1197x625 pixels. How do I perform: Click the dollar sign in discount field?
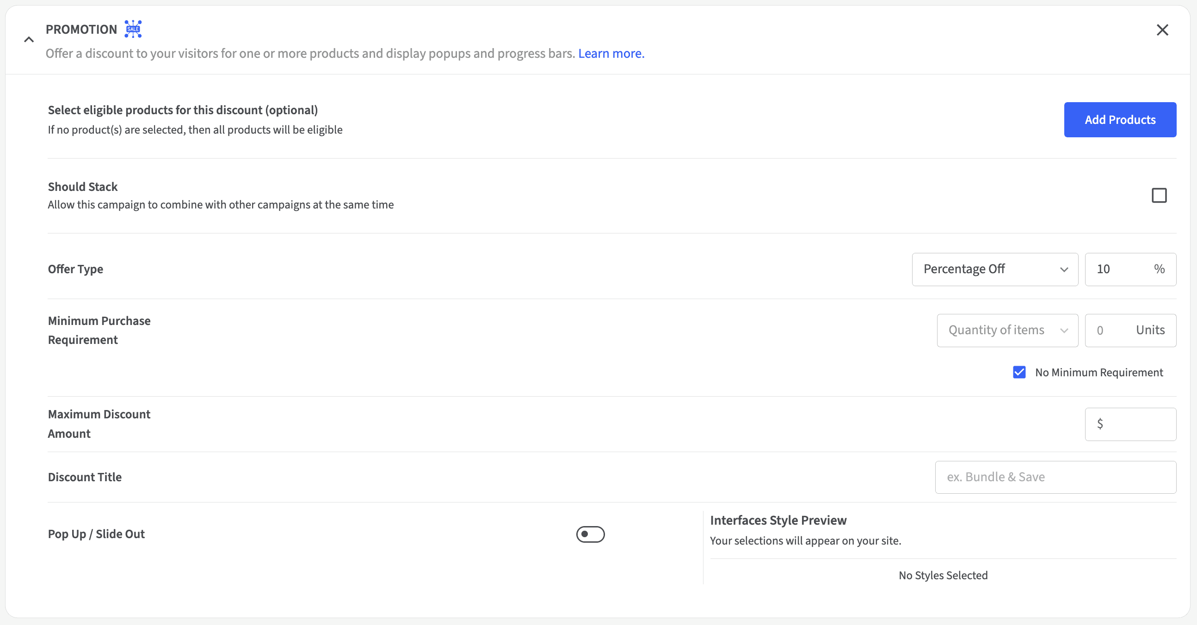point(1099,424)
